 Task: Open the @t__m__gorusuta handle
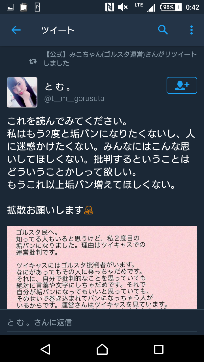(74, 98)
